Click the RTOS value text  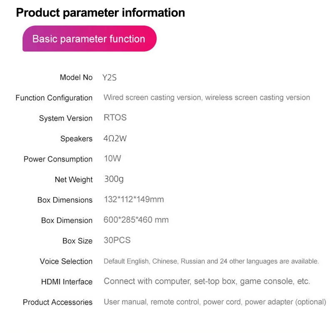(115, 118)
